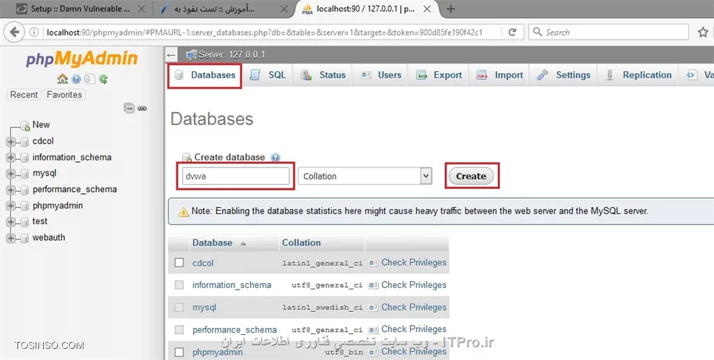
Task: Click the database name input field
Action: [x=236, y=177]
